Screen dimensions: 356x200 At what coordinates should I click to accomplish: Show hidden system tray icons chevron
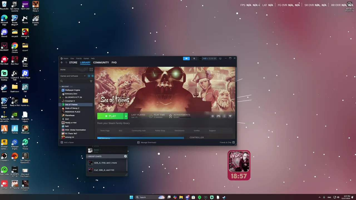click(319, 197)
